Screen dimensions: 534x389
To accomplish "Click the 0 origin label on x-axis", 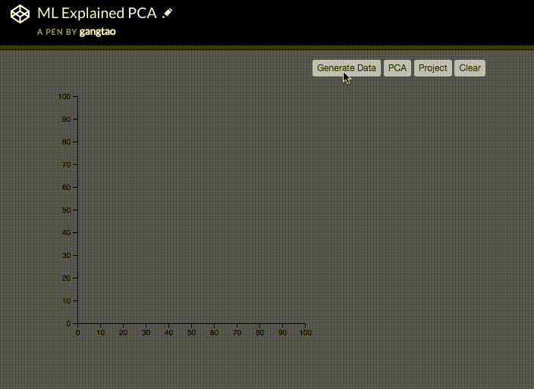I will pos(77,332).
